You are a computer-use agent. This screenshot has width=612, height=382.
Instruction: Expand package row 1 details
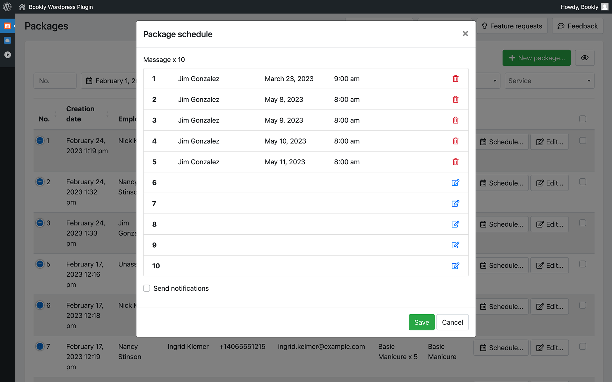[40, 140]
